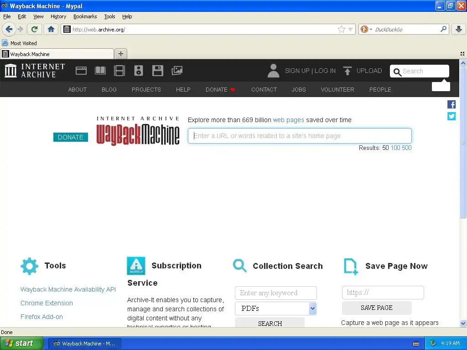Open PEOPLE link

[x=380, y=90]
